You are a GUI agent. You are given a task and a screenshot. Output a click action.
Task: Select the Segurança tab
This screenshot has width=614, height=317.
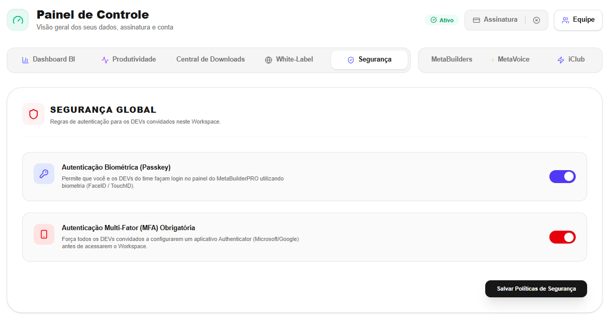[x=369, y=60]
